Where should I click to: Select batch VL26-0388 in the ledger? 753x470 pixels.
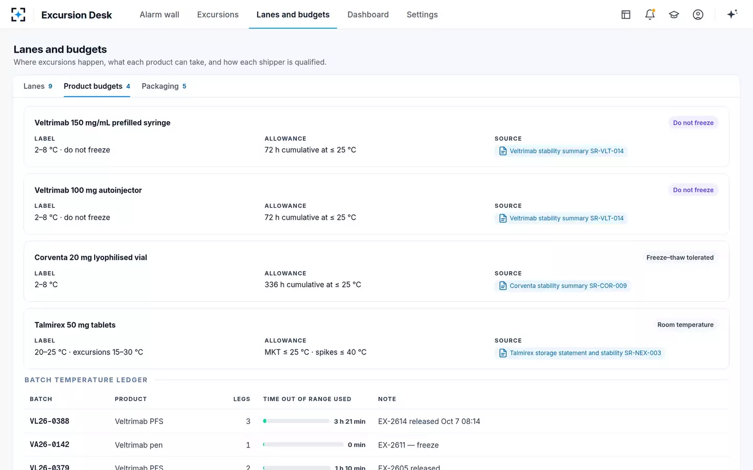point(50,421)
